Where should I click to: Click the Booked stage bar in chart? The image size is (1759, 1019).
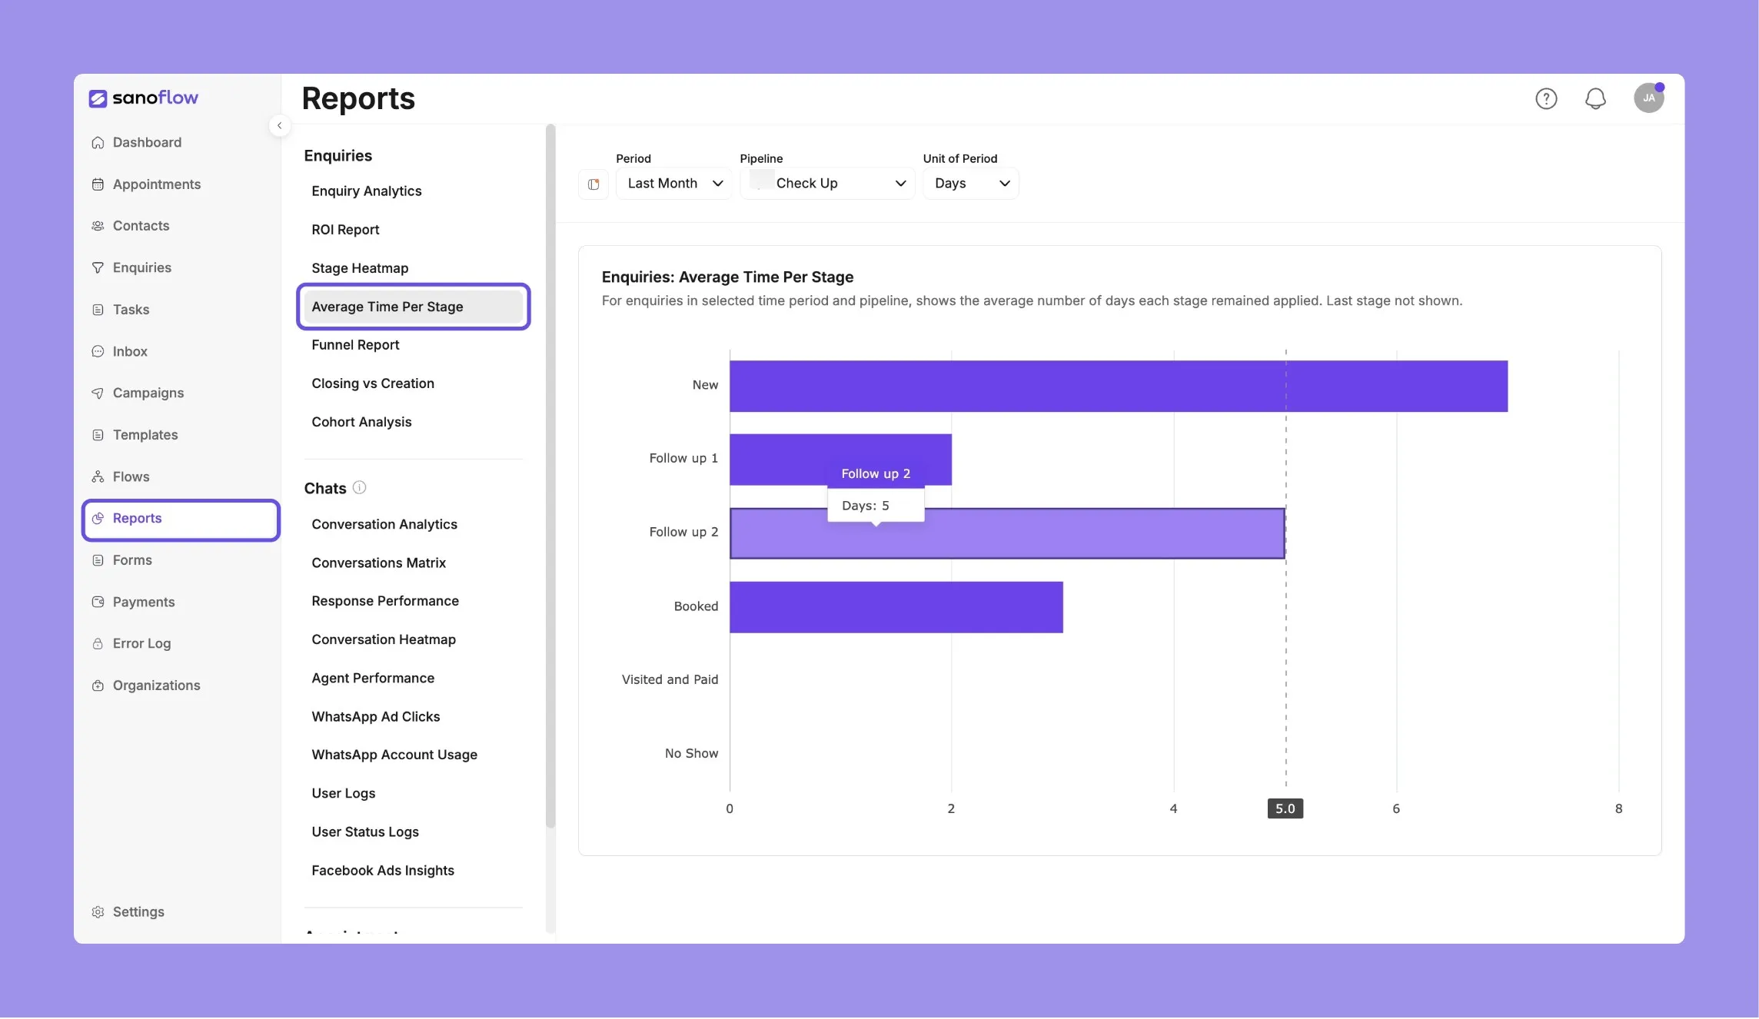pyautogui.click(x=896, y=607)
